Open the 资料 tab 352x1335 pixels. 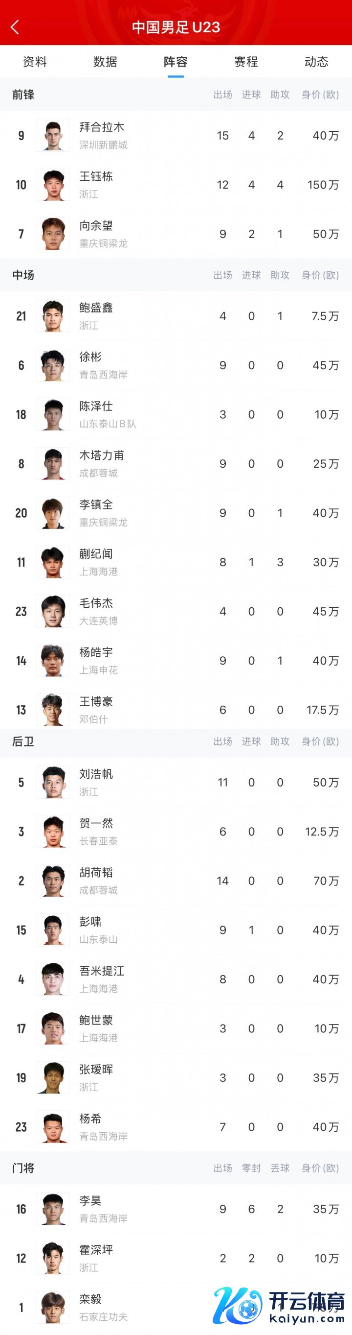pyautogui.click(x=35, y=62)
